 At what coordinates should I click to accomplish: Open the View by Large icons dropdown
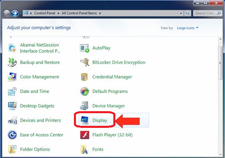[188, 28]
